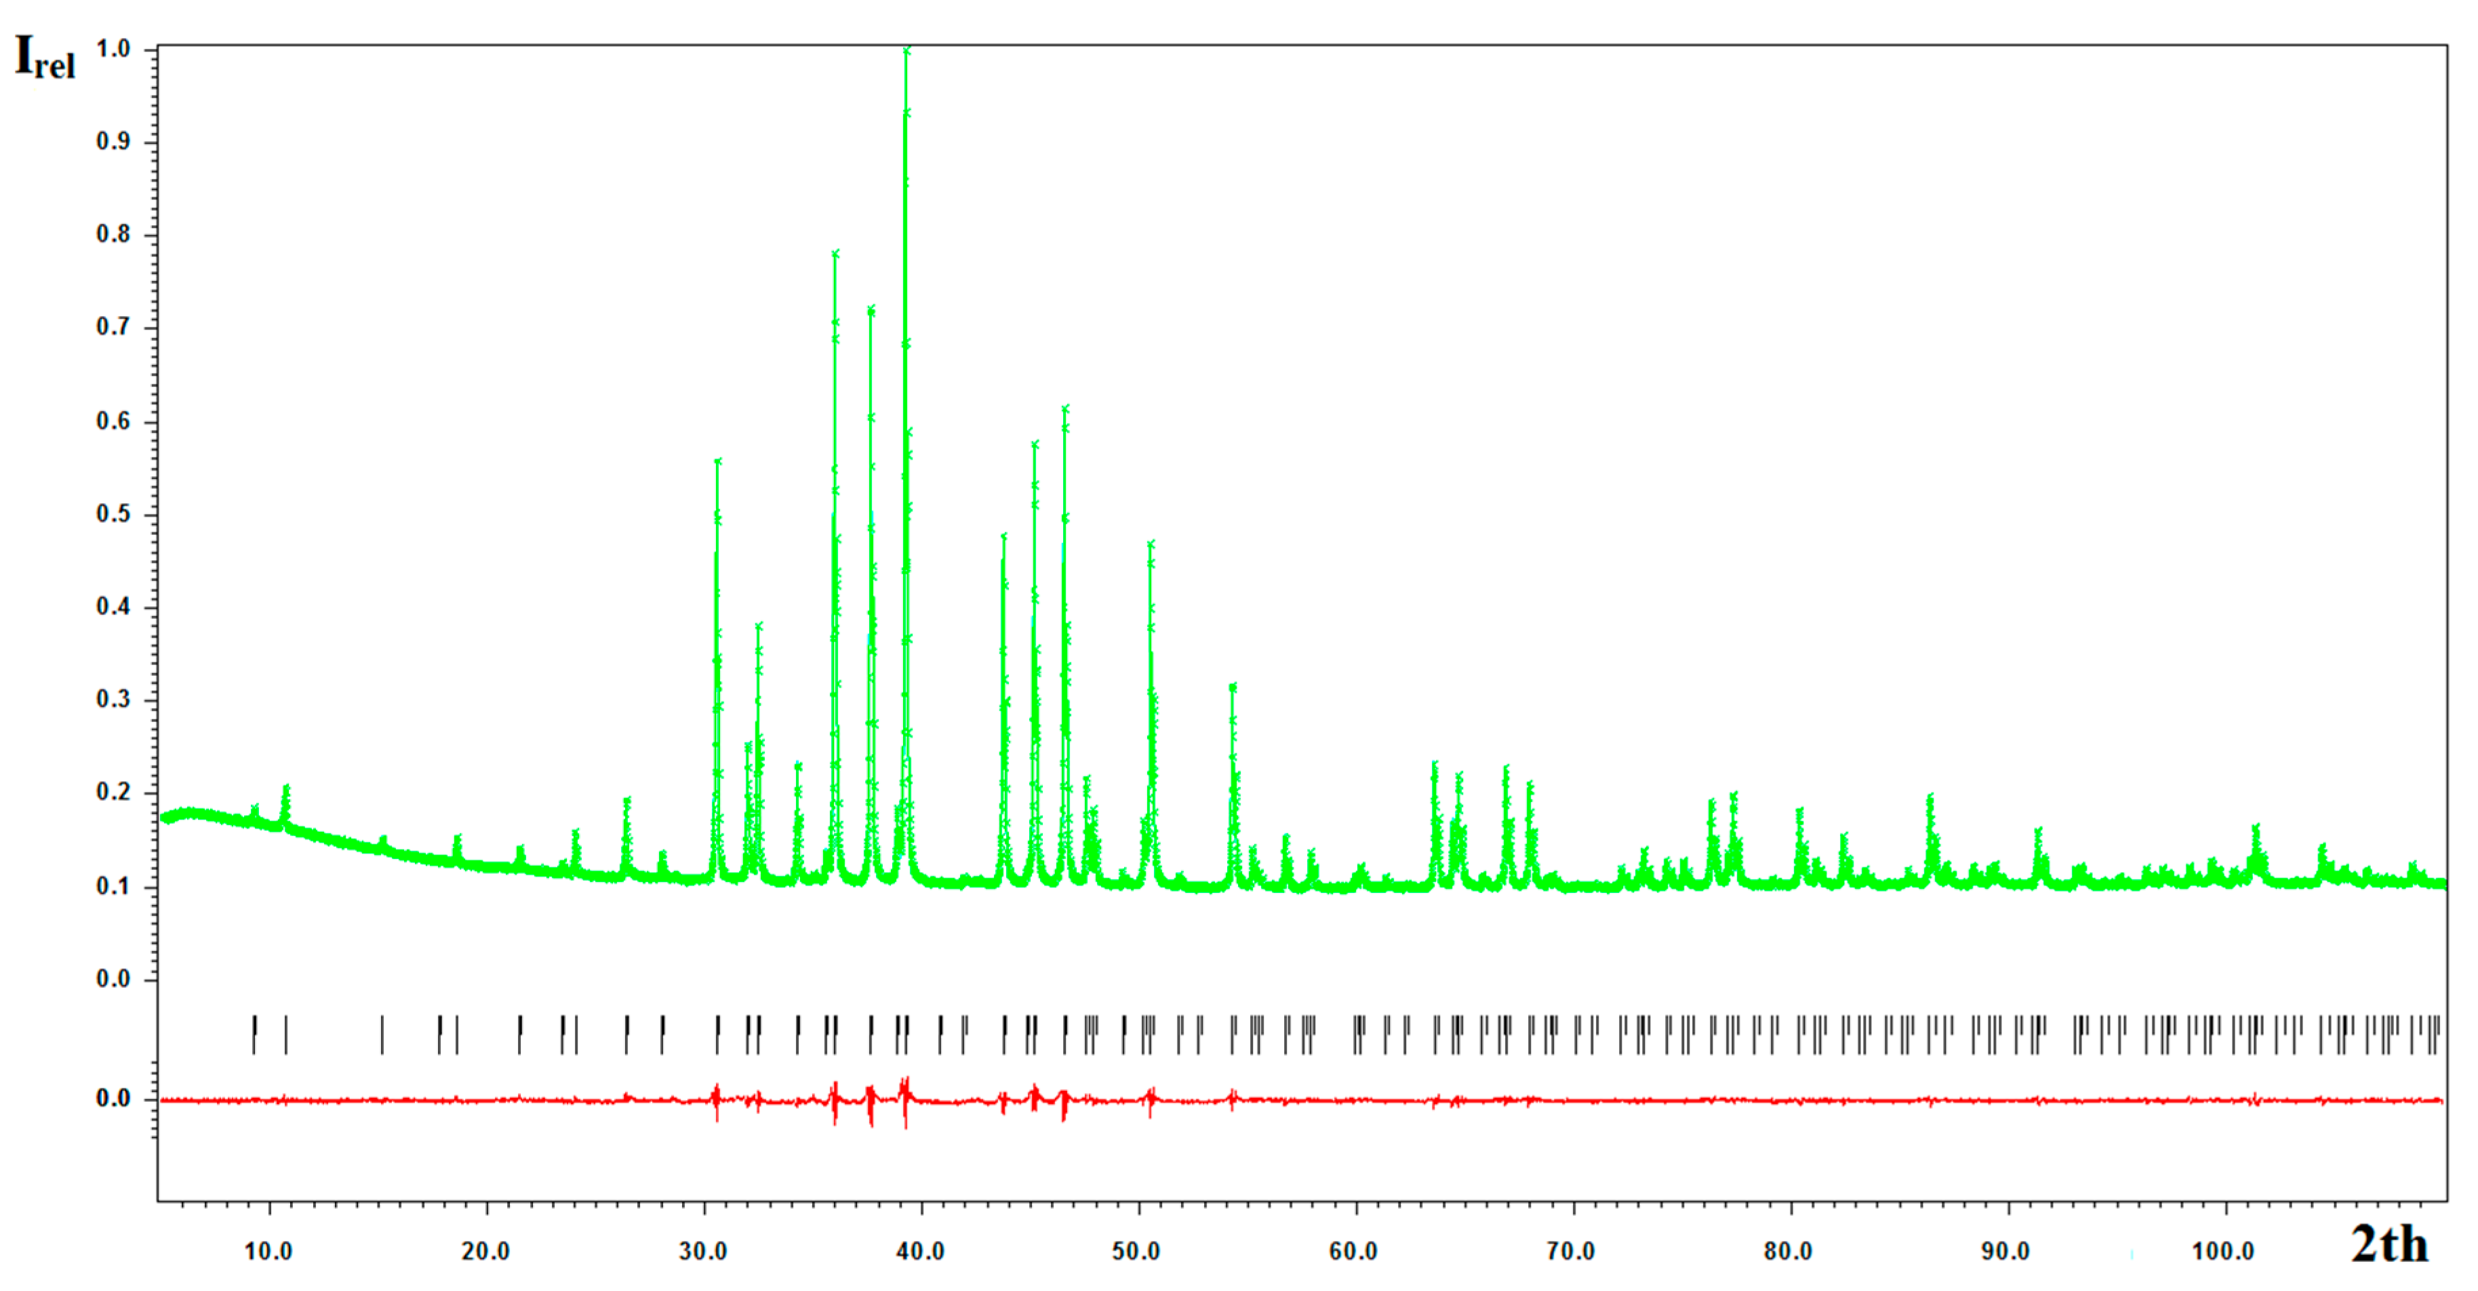Click the 0.0 label beside red difference curve
2478x1291 pixels.
113,1098
